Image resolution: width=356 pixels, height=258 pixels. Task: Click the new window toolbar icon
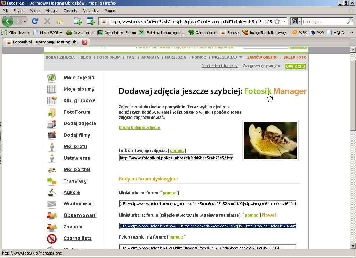pyautogui.click(x=91, y=21)
